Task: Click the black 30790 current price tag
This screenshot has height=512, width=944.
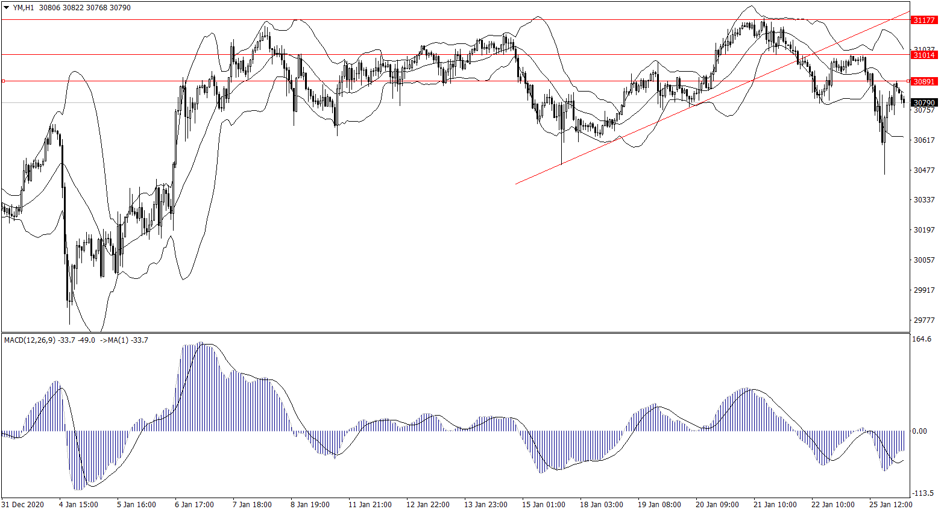Action: coord(924,103)
